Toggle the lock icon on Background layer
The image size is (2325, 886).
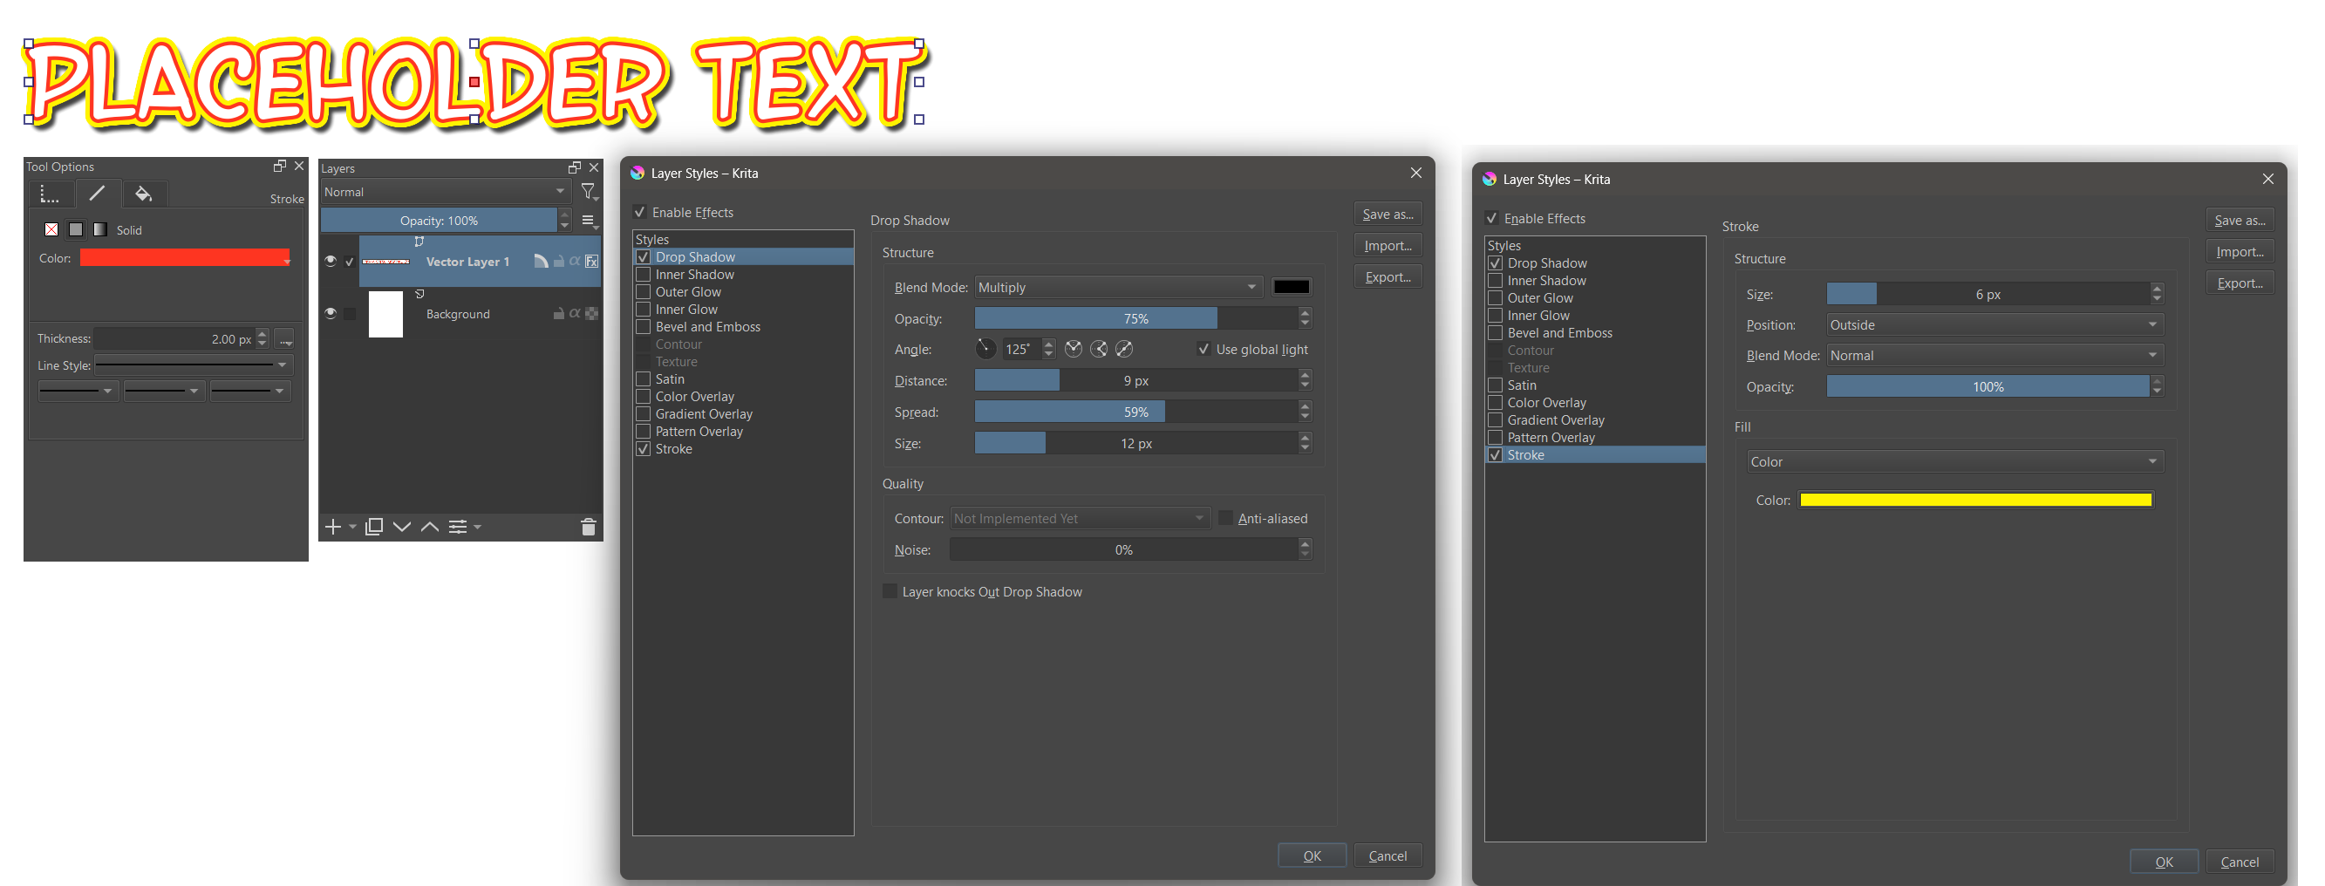tap(559, 314)
